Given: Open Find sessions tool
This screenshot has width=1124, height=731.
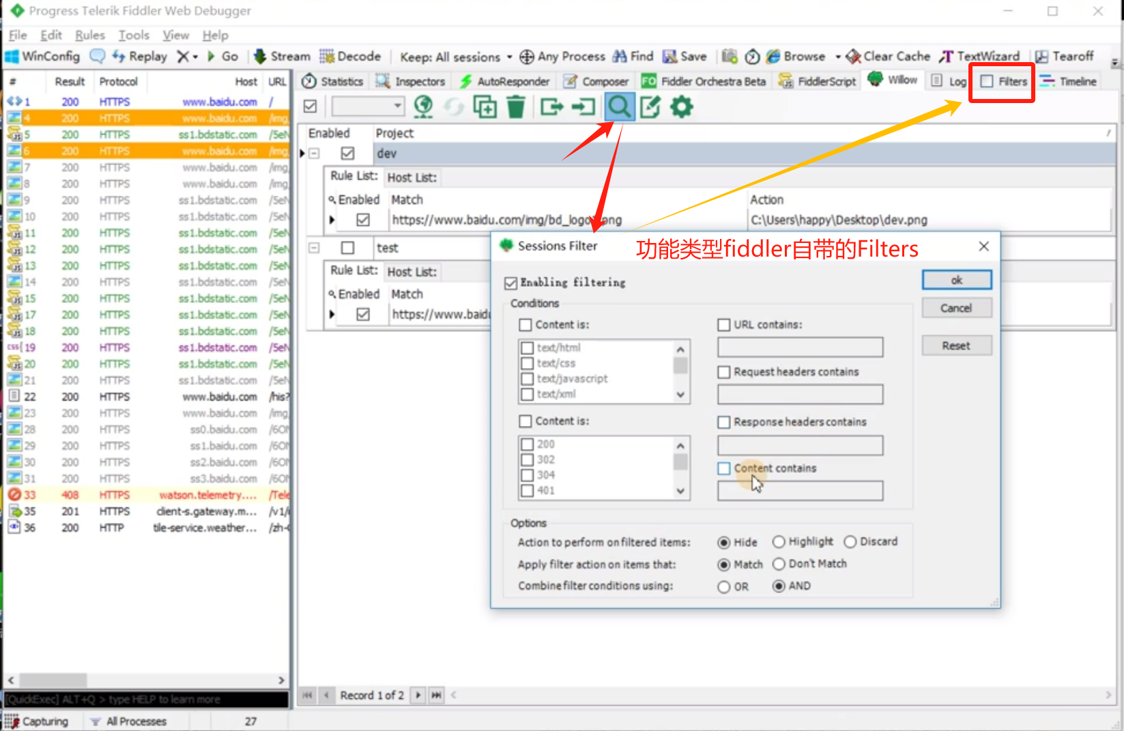Looking at the screenshot, I should click(x=633, y=57).
